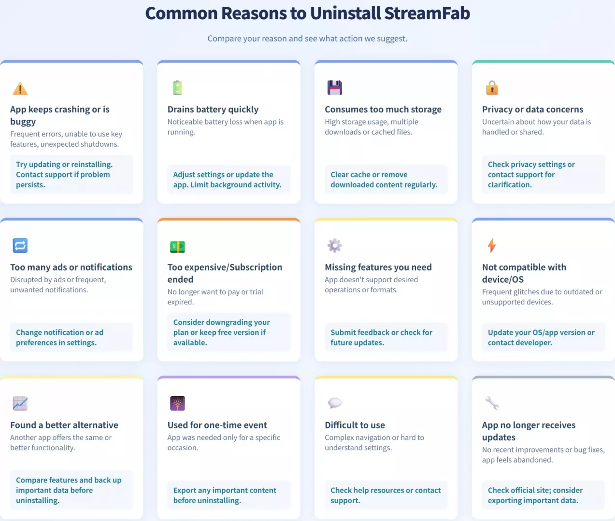The width and height of the screenshot is (615, 521).
Task: Click the 'Frequent glitches due to outdated' description
Action: pos(542,297)
